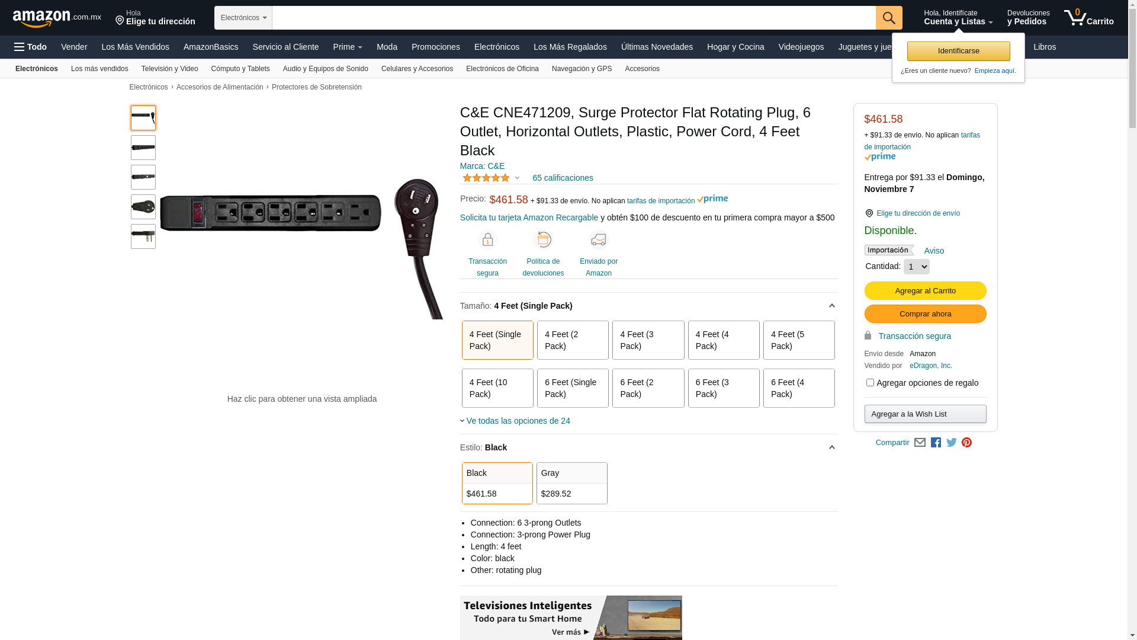This screenshot has height=640, width=1137.
Task: Open the 65 calificaciones link
Action: pos(563,178)
